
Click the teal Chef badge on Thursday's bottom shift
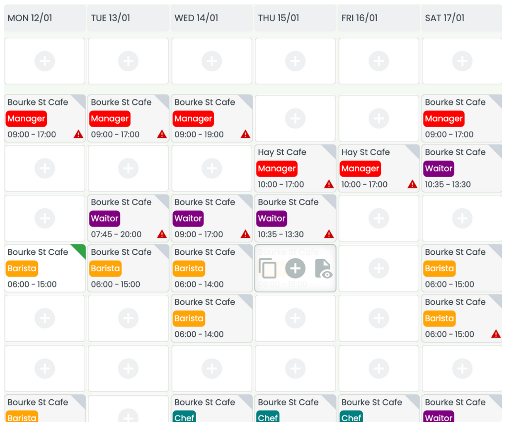[x=267, y=418]
